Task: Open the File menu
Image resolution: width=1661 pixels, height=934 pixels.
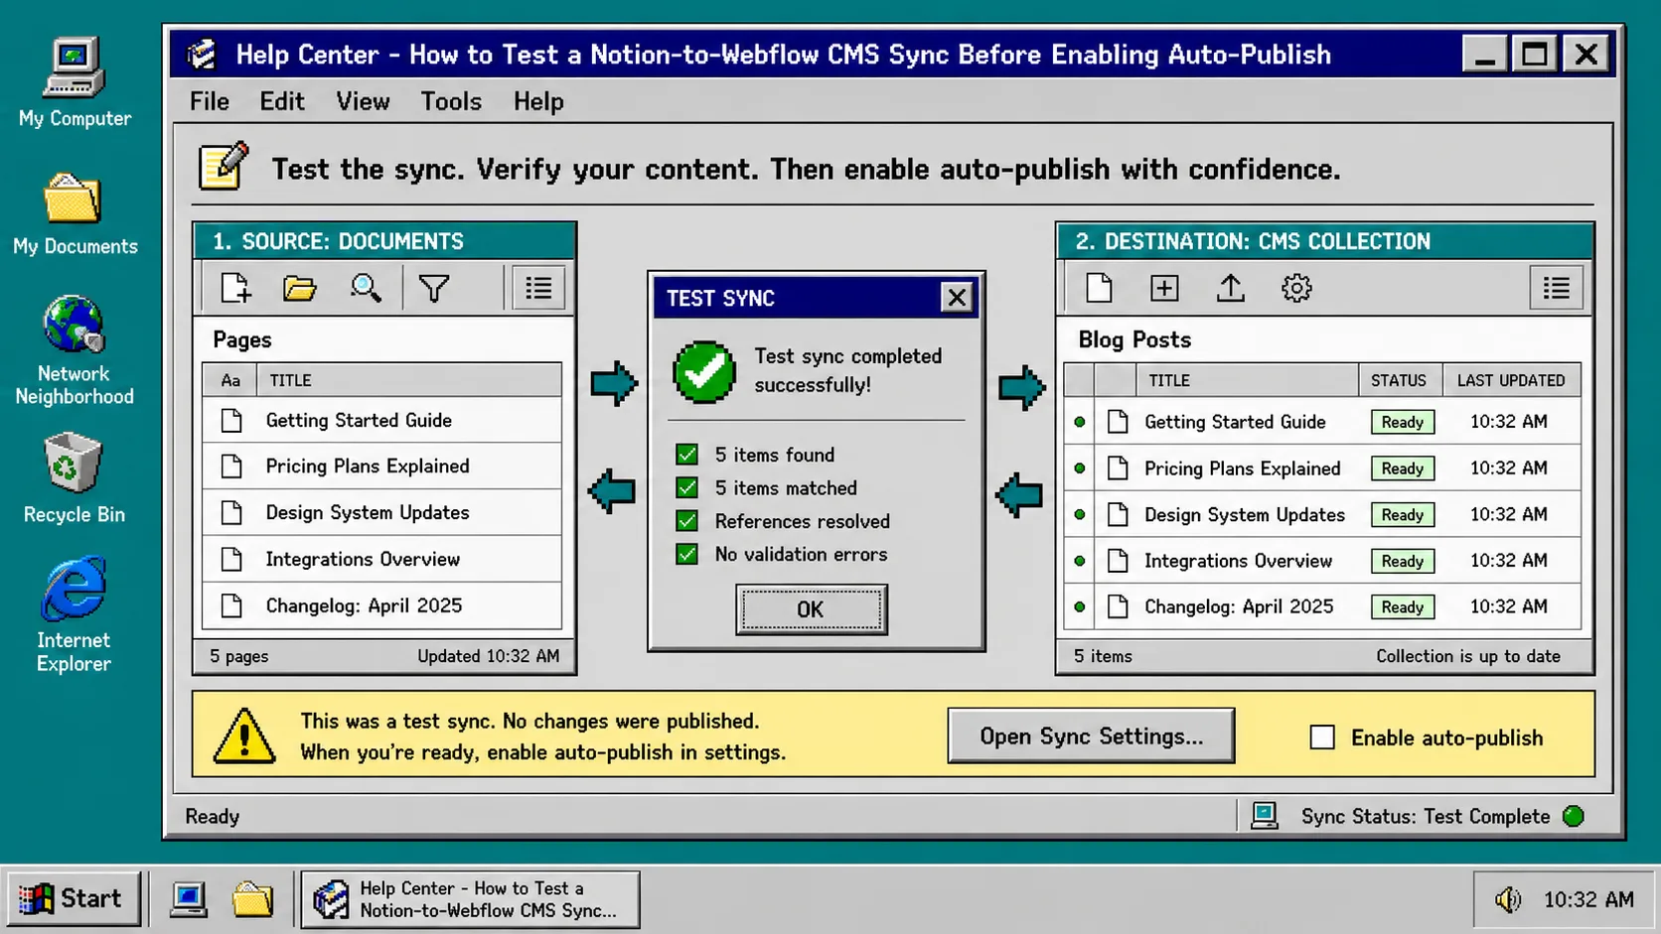Action: pyautogui.click(x=210, y=101)
